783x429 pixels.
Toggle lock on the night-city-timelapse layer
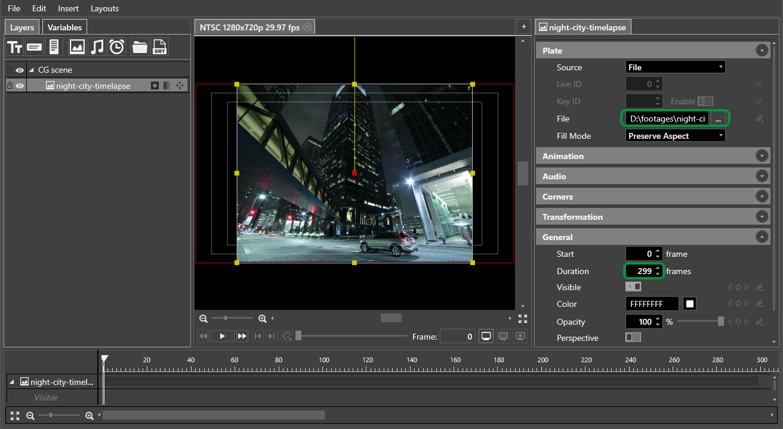coord(10,86)
